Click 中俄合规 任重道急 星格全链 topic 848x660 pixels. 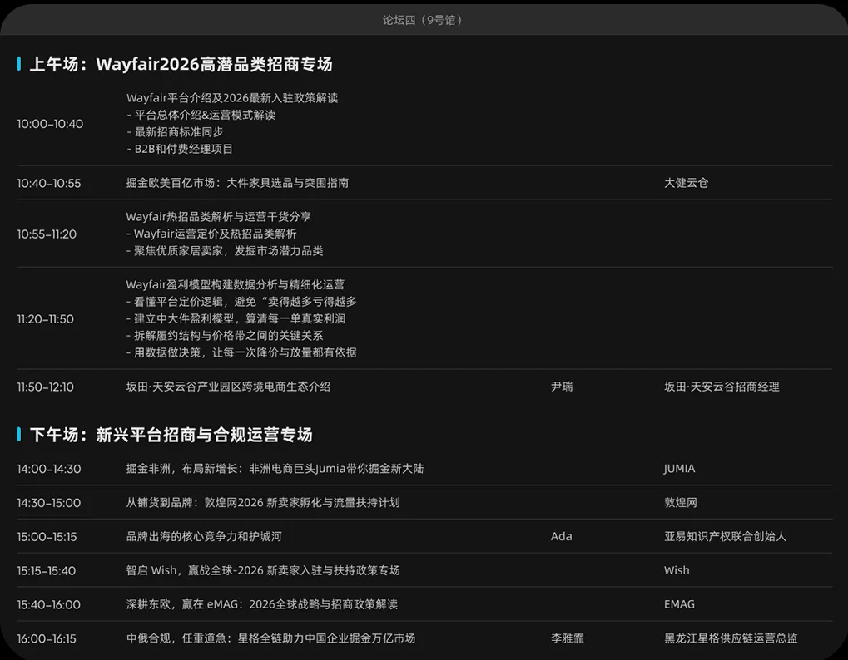[271, 638]
